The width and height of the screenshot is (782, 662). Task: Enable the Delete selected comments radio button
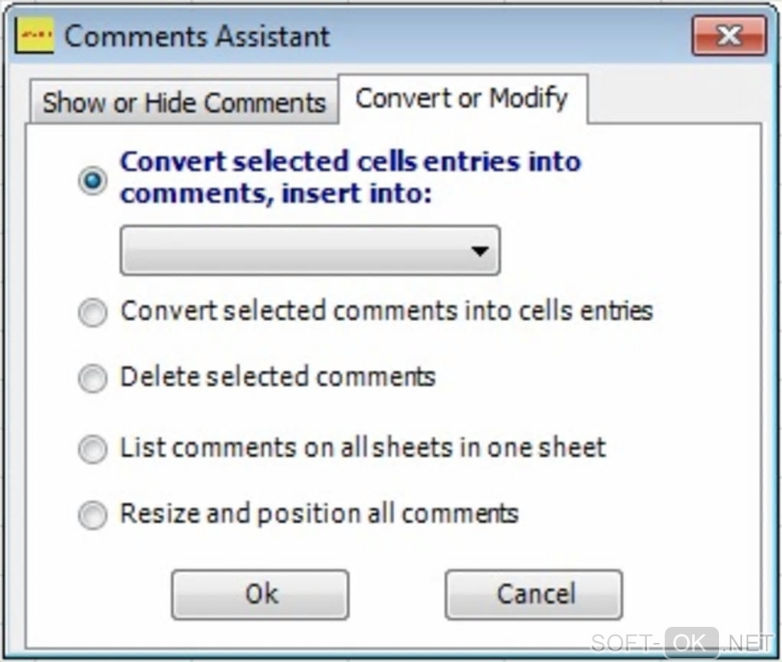click(x=93, y=379)
